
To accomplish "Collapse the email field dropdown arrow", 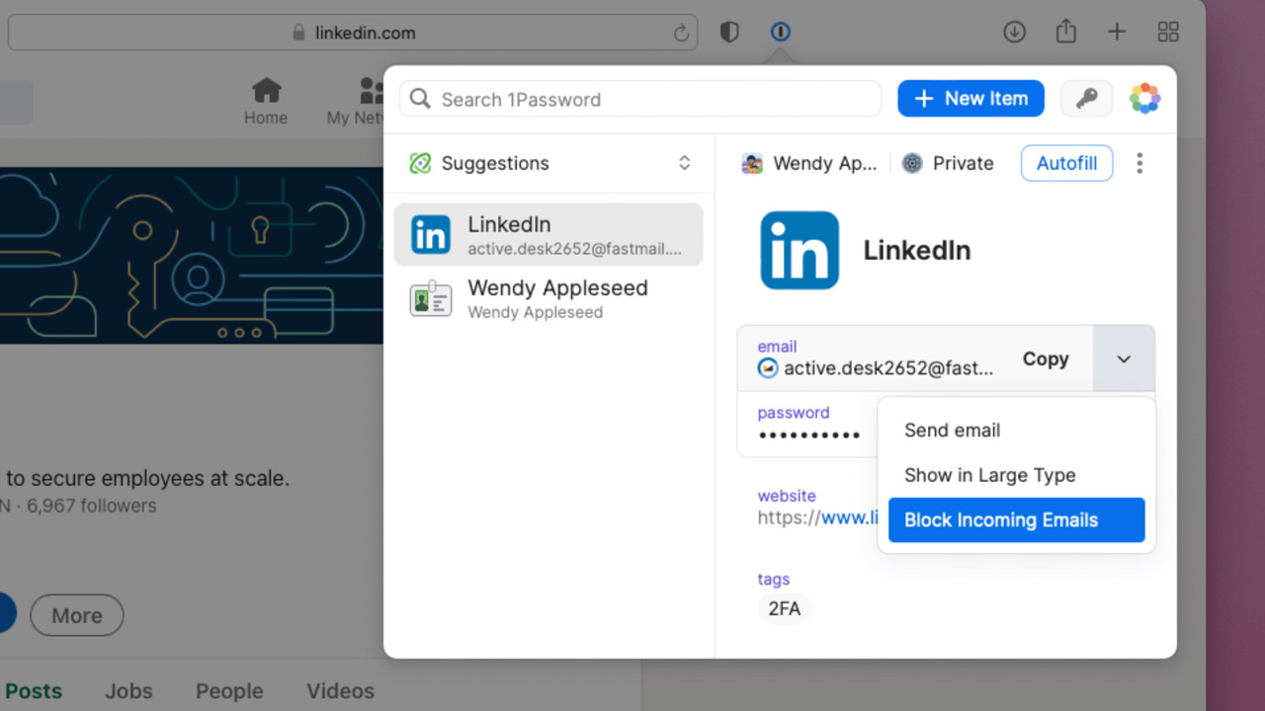I will coord(1124,359).
